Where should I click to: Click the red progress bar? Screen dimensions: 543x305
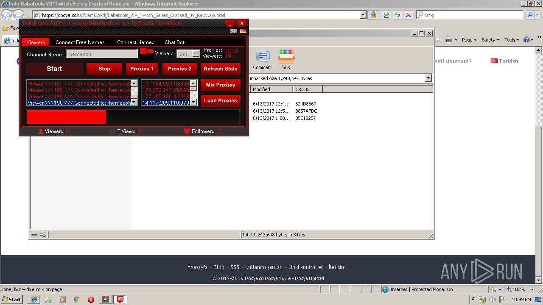[x=66, y=117]
